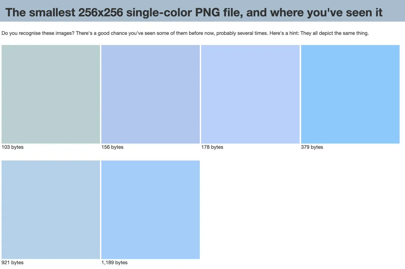The height and width of the screenshot is (269, 405).
Task: Click the phrase "same thing" ending the paragraph
Action: click(356, 33)
